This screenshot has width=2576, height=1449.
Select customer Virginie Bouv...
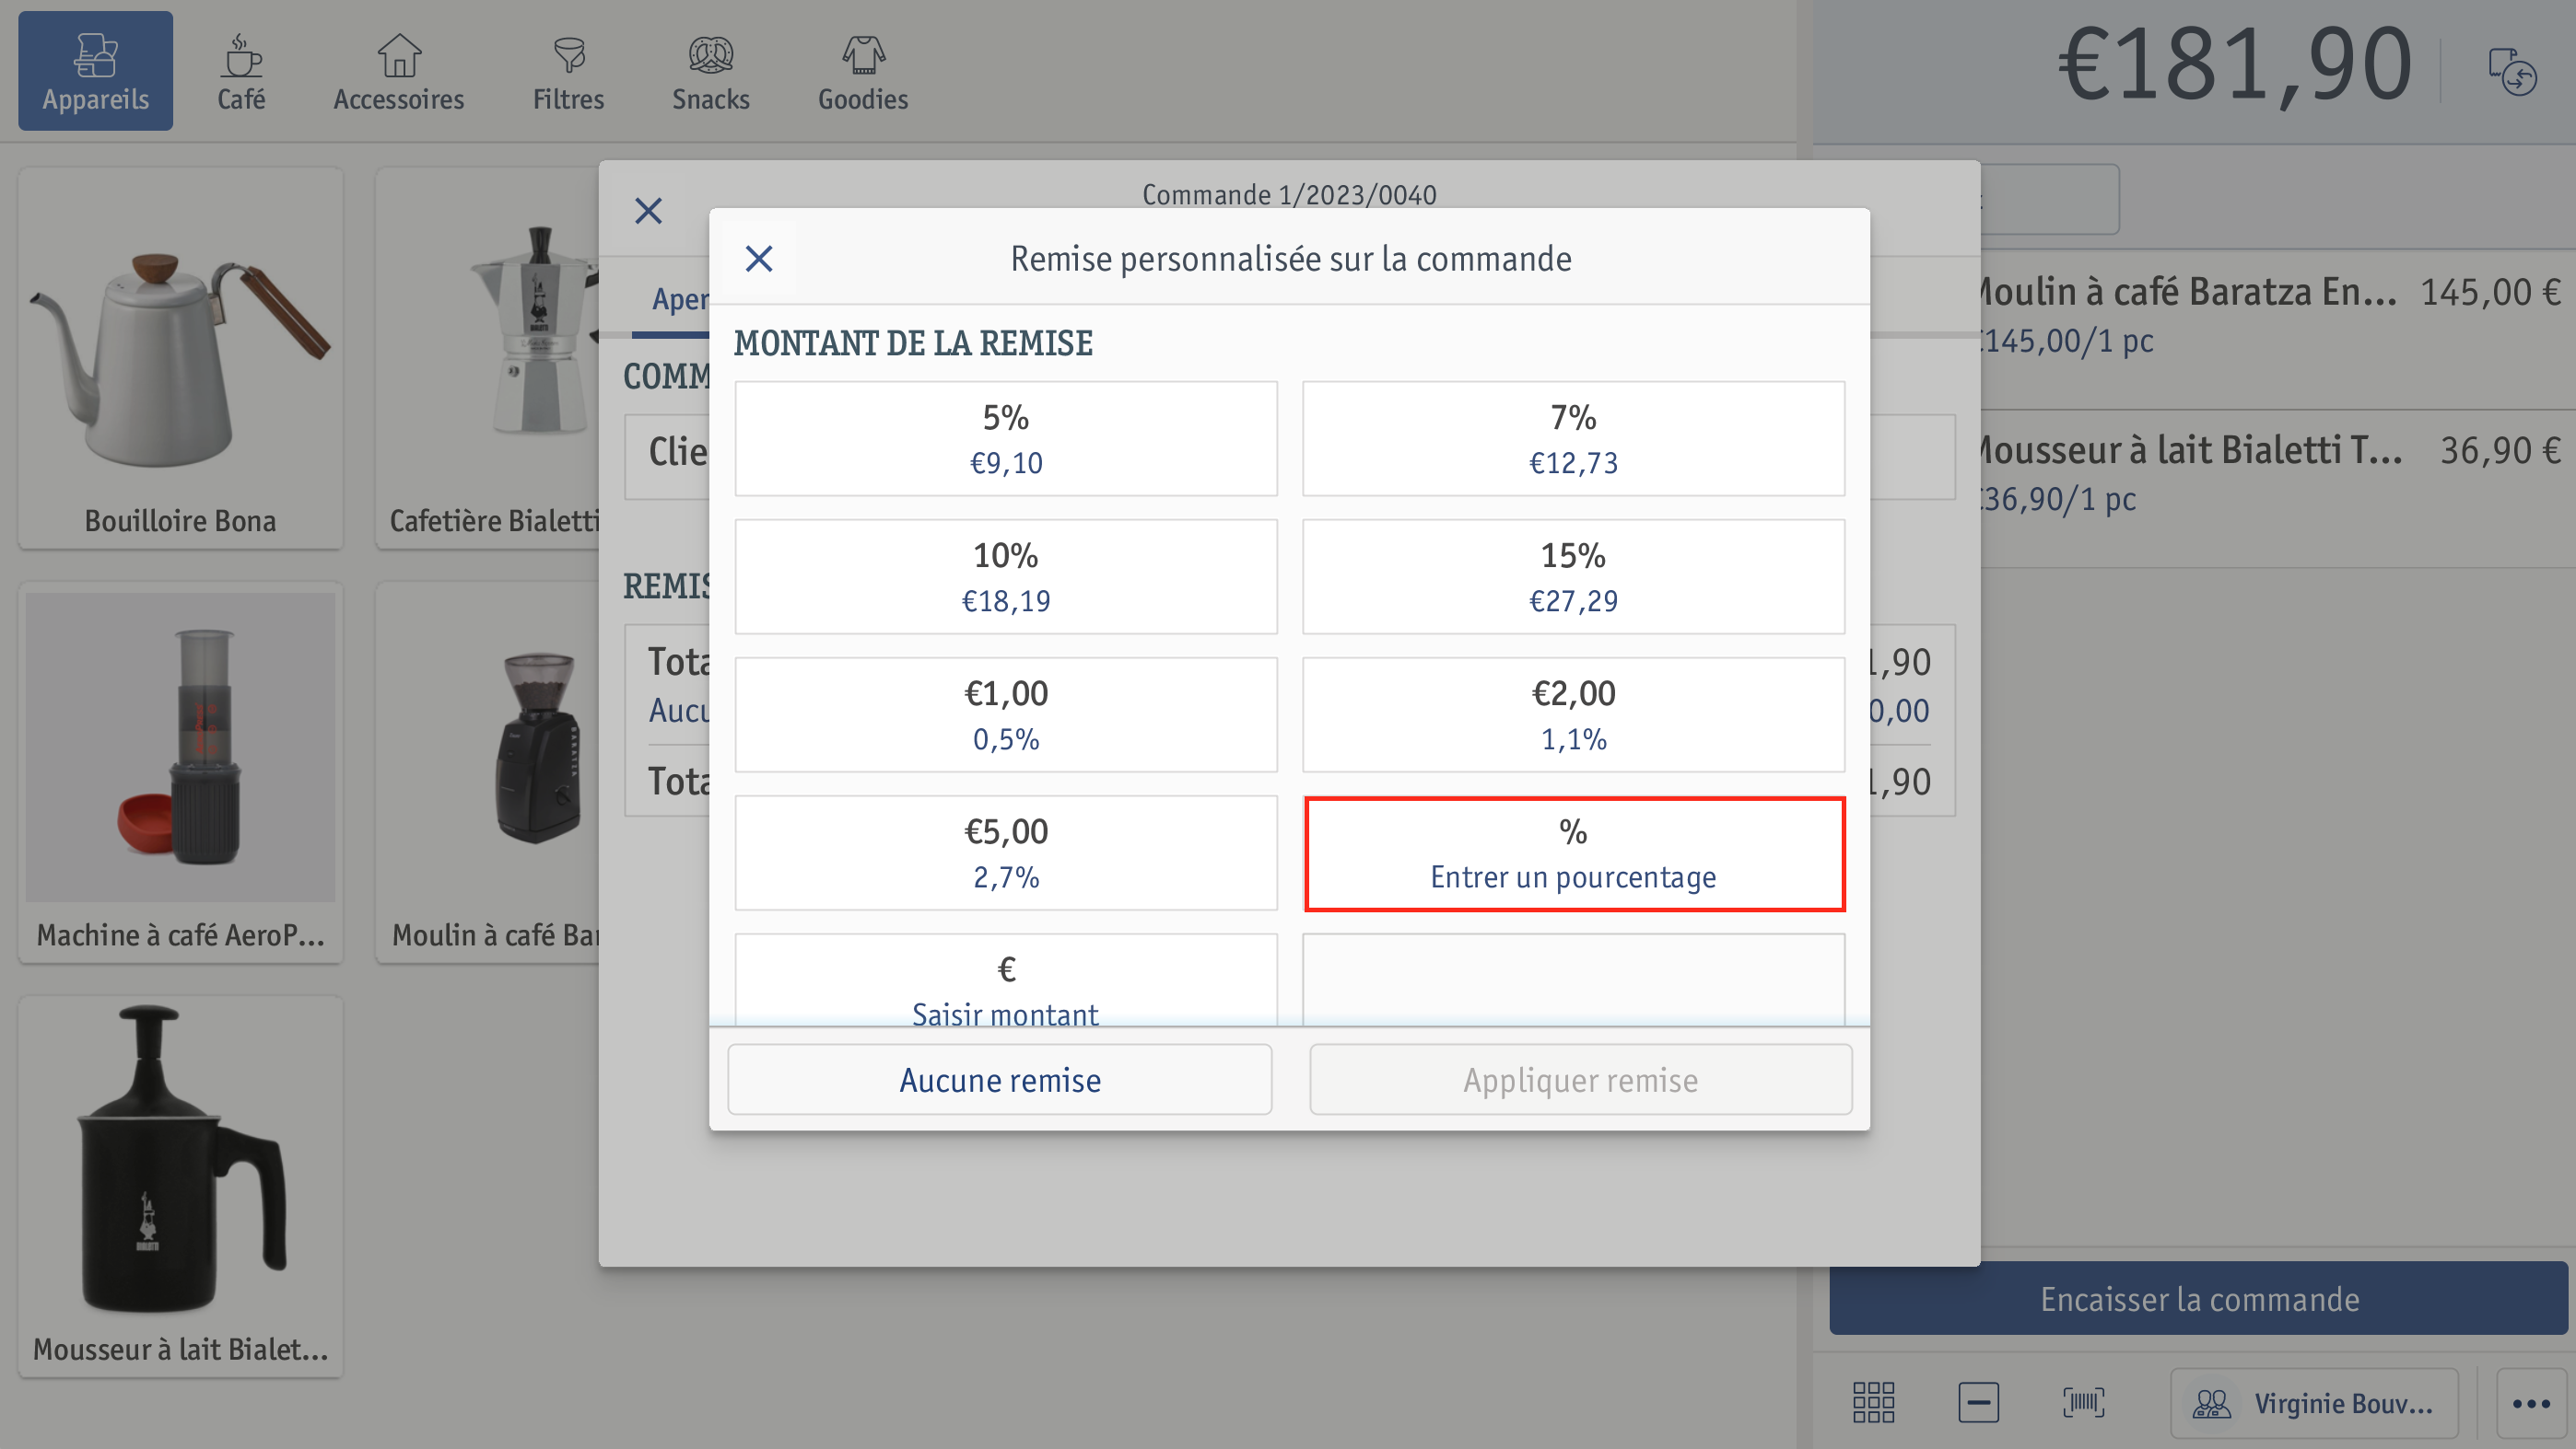click(2314, 1404)
